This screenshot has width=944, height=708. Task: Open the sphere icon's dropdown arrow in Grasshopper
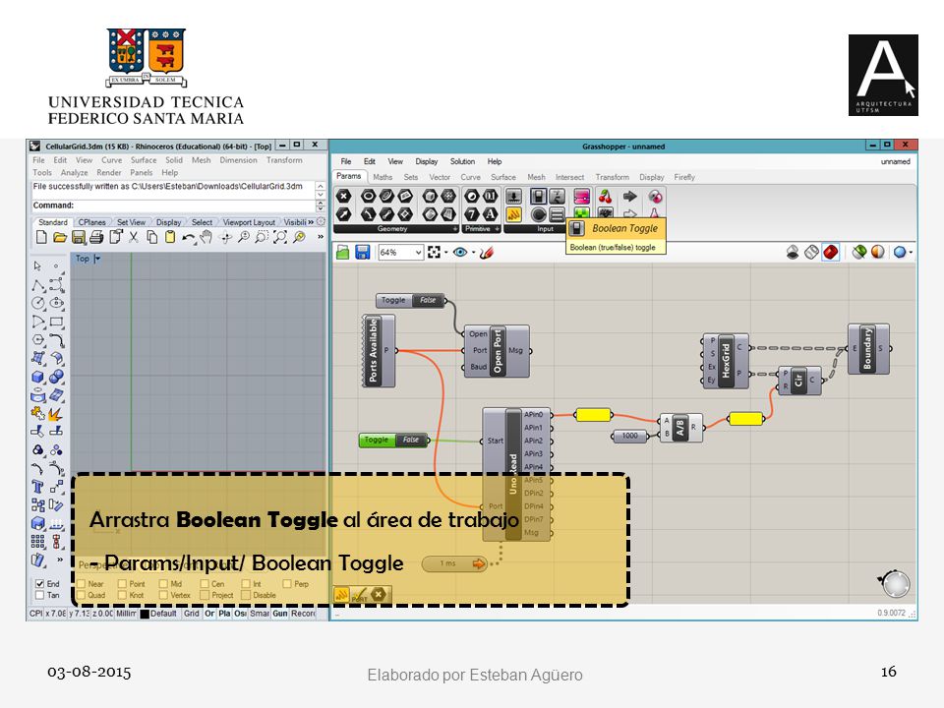click(911, 253)
